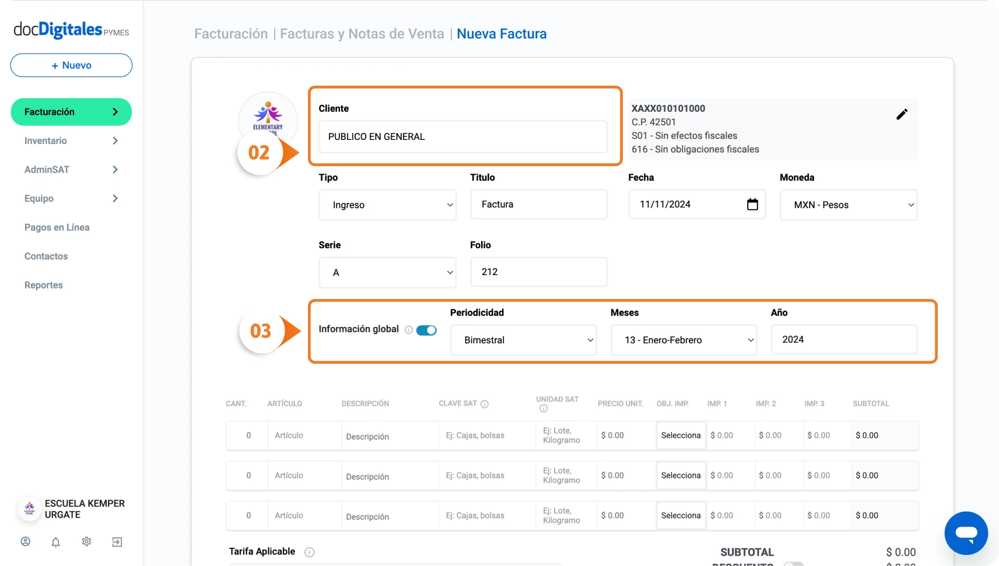Expand the Inventario menu chevron
Screen dimensions: 999x566
pos(115,140)
